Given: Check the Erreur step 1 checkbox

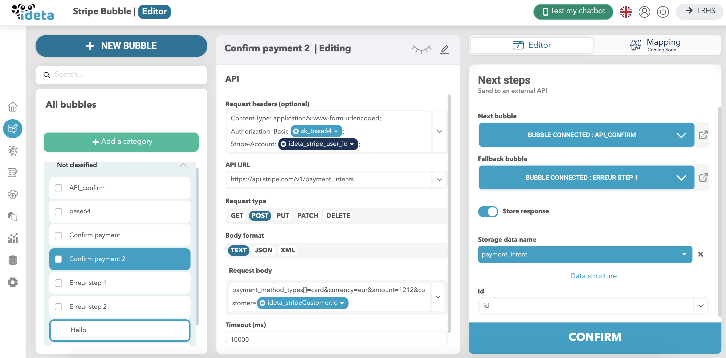Looking at the screenshot, I should coord(58,283).
